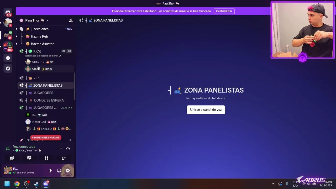
Task: Mute the microphone in user panel
Action: pyautogui.click(x=50, y=171)
